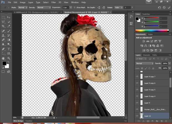Viewport: 172px width, 124px height.
Task: Hide the Layer 9 copy 5 layer
Action: tap(137, 90)
